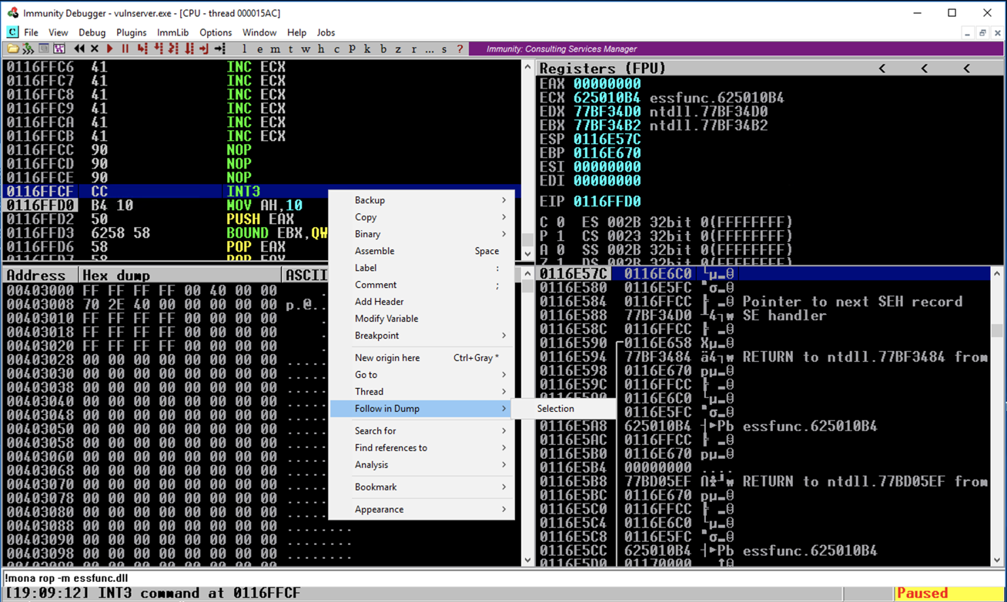
Task: Click the red question mark help icon
Action: (460, 49)
